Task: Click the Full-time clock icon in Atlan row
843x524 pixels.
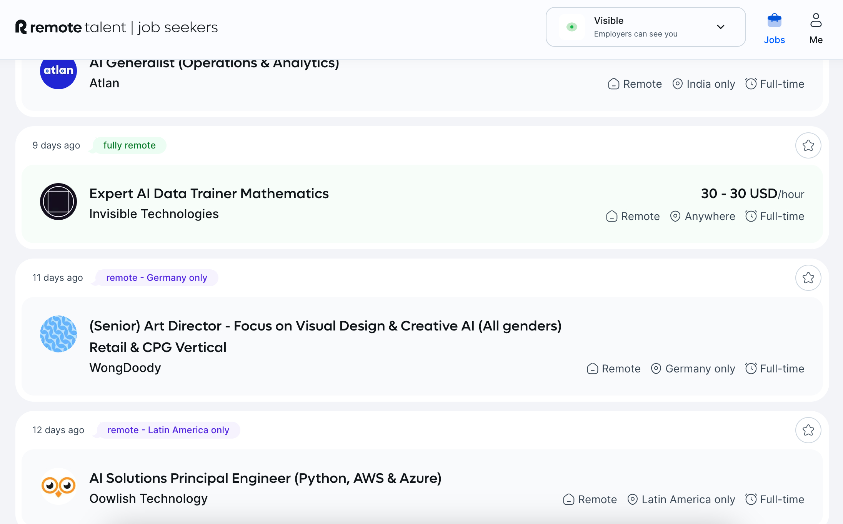Action: coord(751,83)
